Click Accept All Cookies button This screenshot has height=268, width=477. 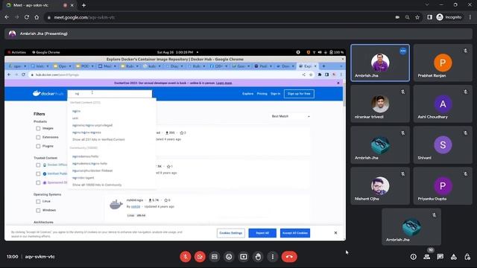295,233
